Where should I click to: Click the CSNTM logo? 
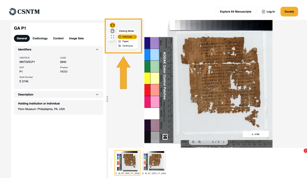pos(24,12)
